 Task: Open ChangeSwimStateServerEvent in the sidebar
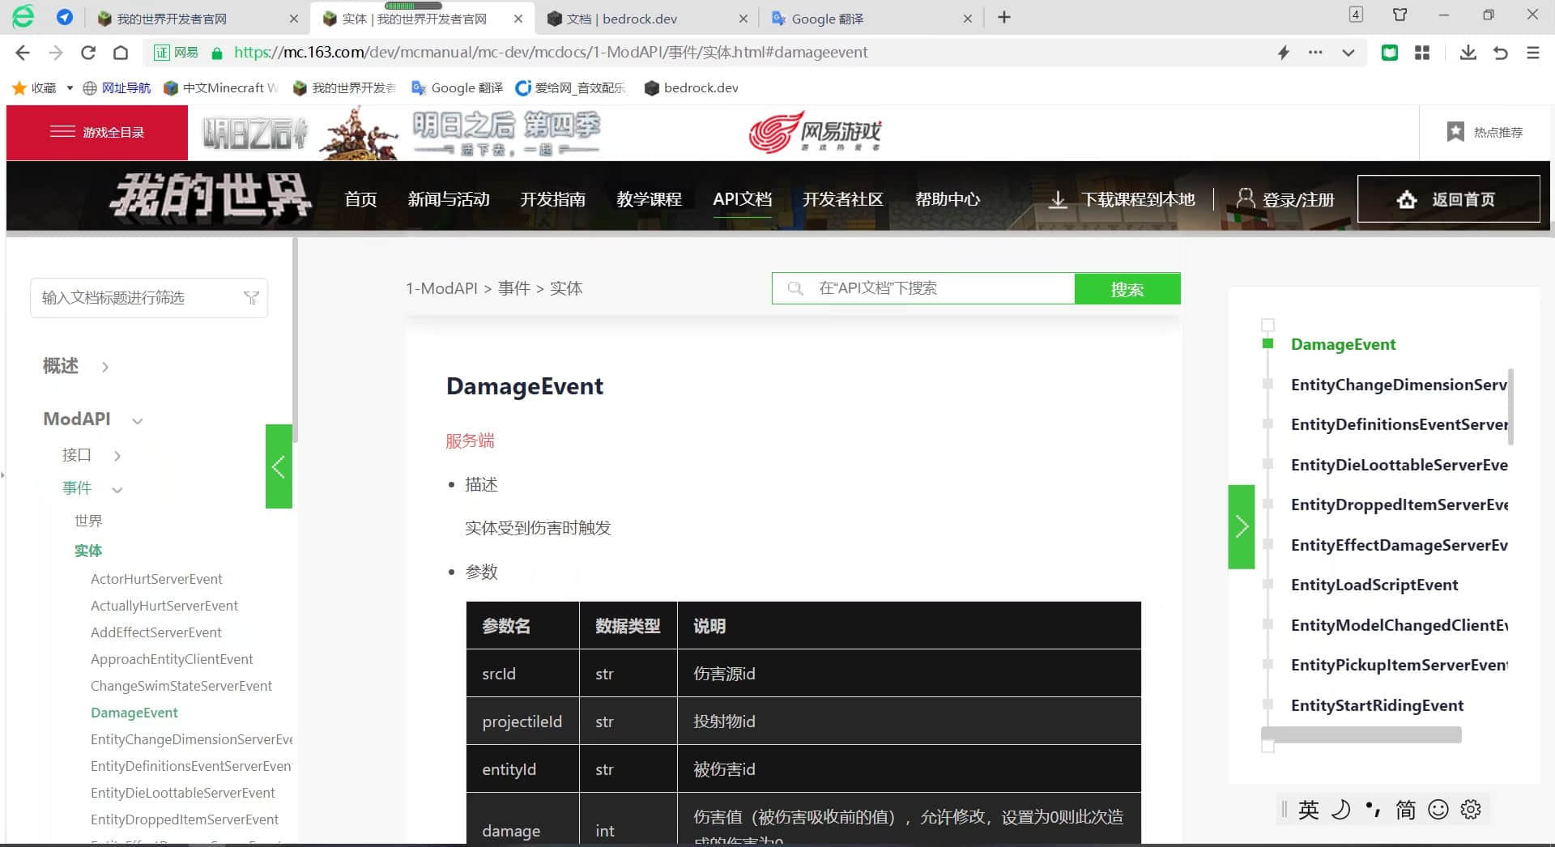point(181,686)
